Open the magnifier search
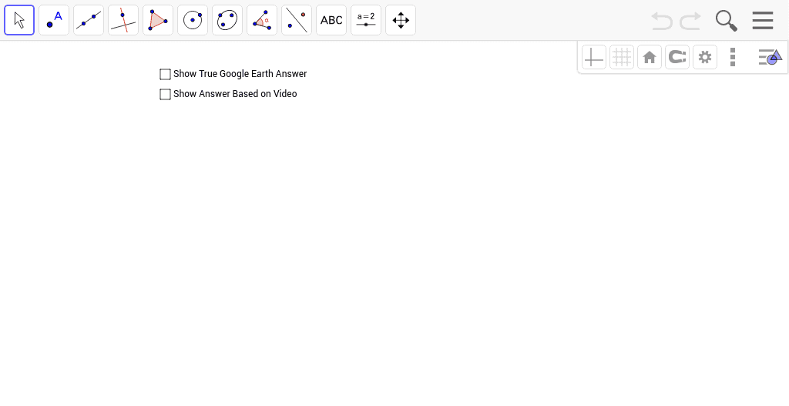The image size is (789, 406). [x=727, y=21]
